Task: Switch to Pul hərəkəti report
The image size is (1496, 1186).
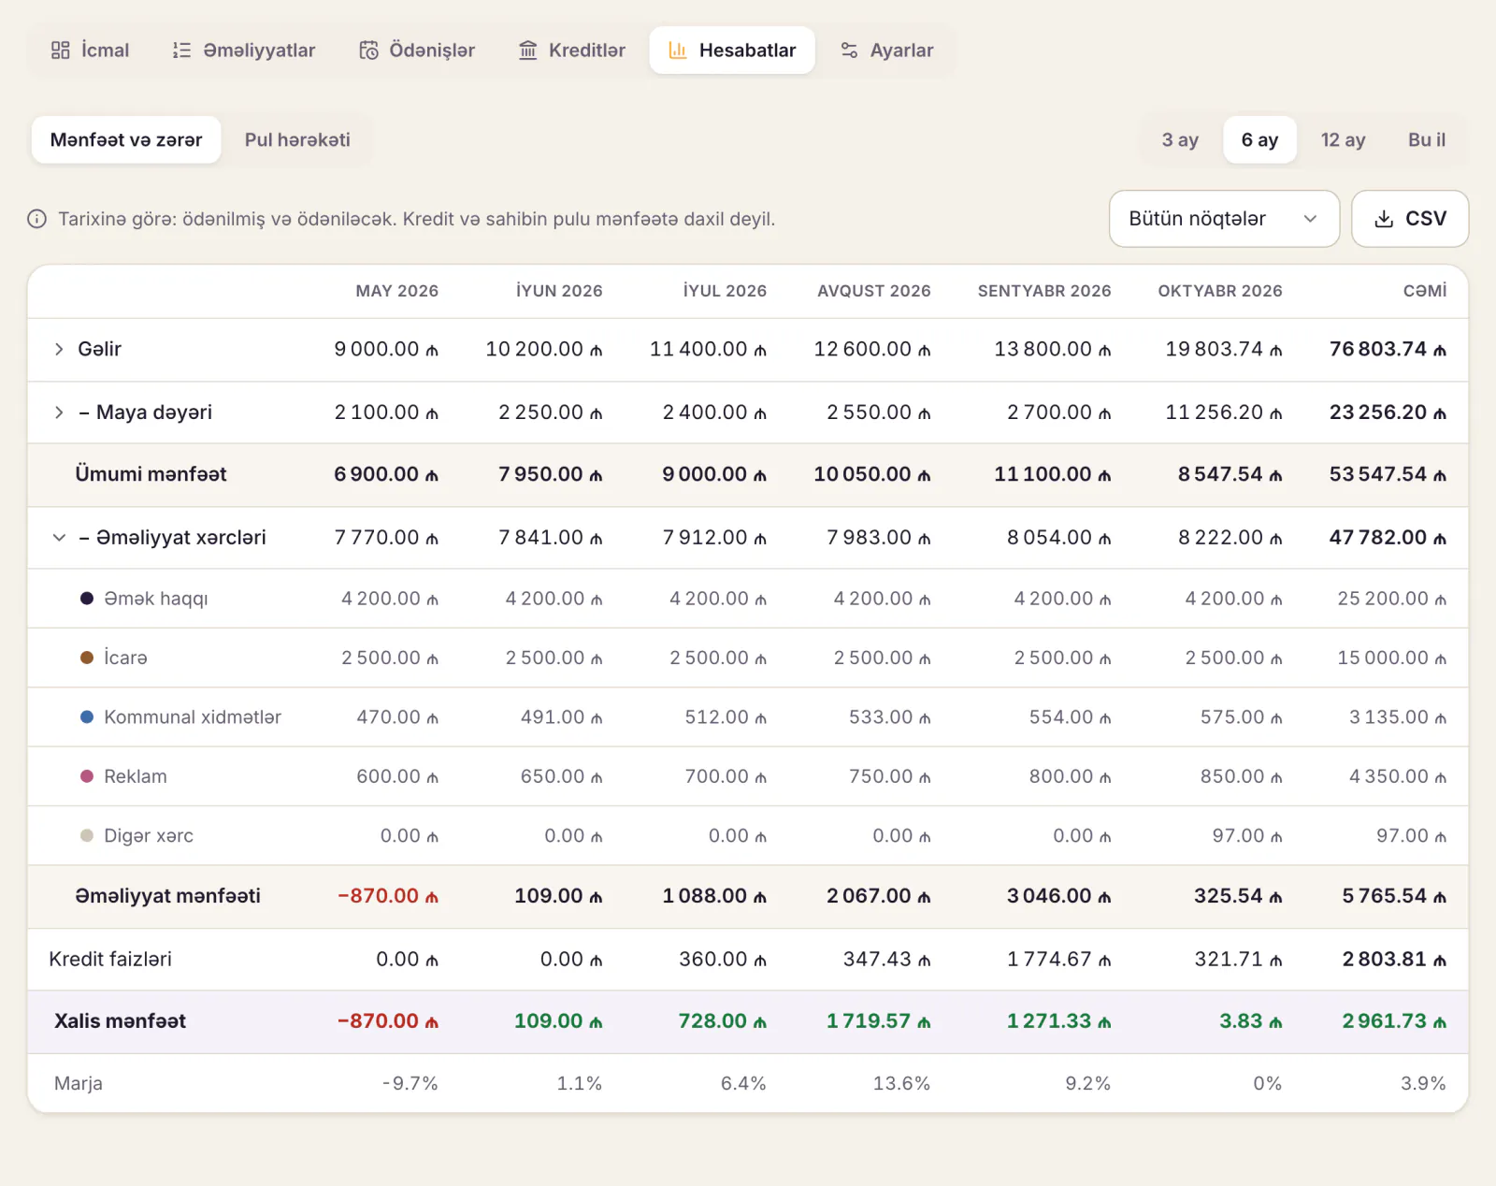Action: tap(297, 139)
